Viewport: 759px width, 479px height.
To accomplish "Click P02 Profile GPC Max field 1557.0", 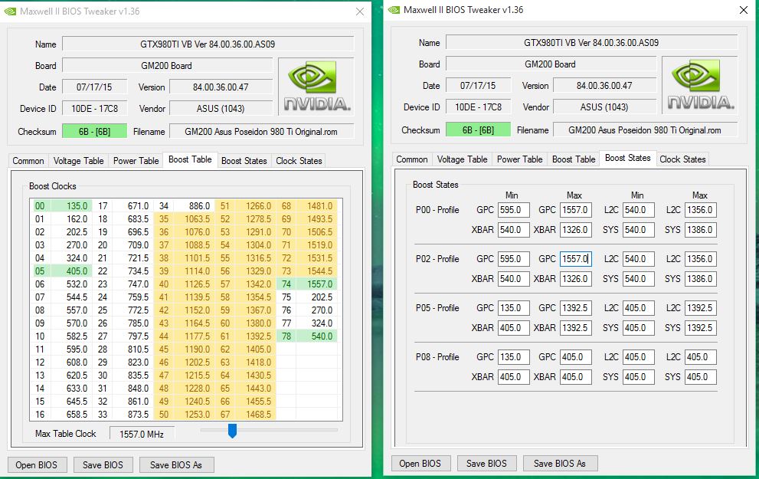I will [x=575, y=258].
